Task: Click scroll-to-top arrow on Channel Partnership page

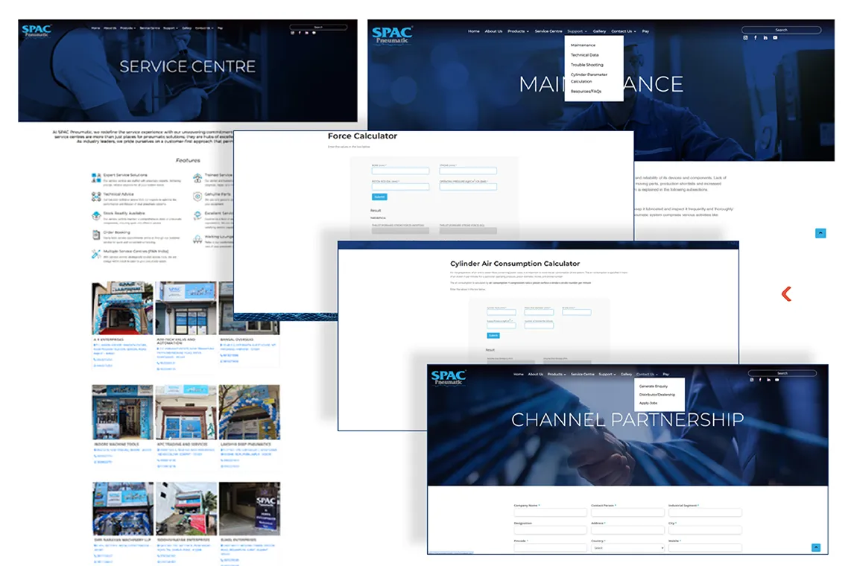Action: (x=816, y=547)
